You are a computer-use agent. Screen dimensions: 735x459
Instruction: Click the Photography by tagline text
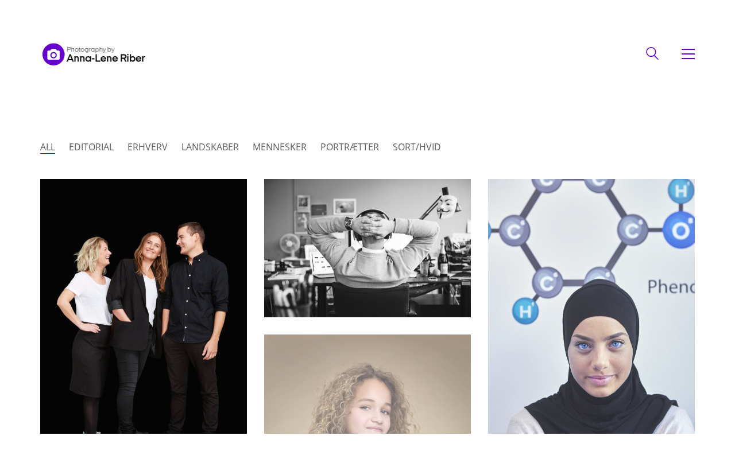pyautogui.click(x=91, y=50)
